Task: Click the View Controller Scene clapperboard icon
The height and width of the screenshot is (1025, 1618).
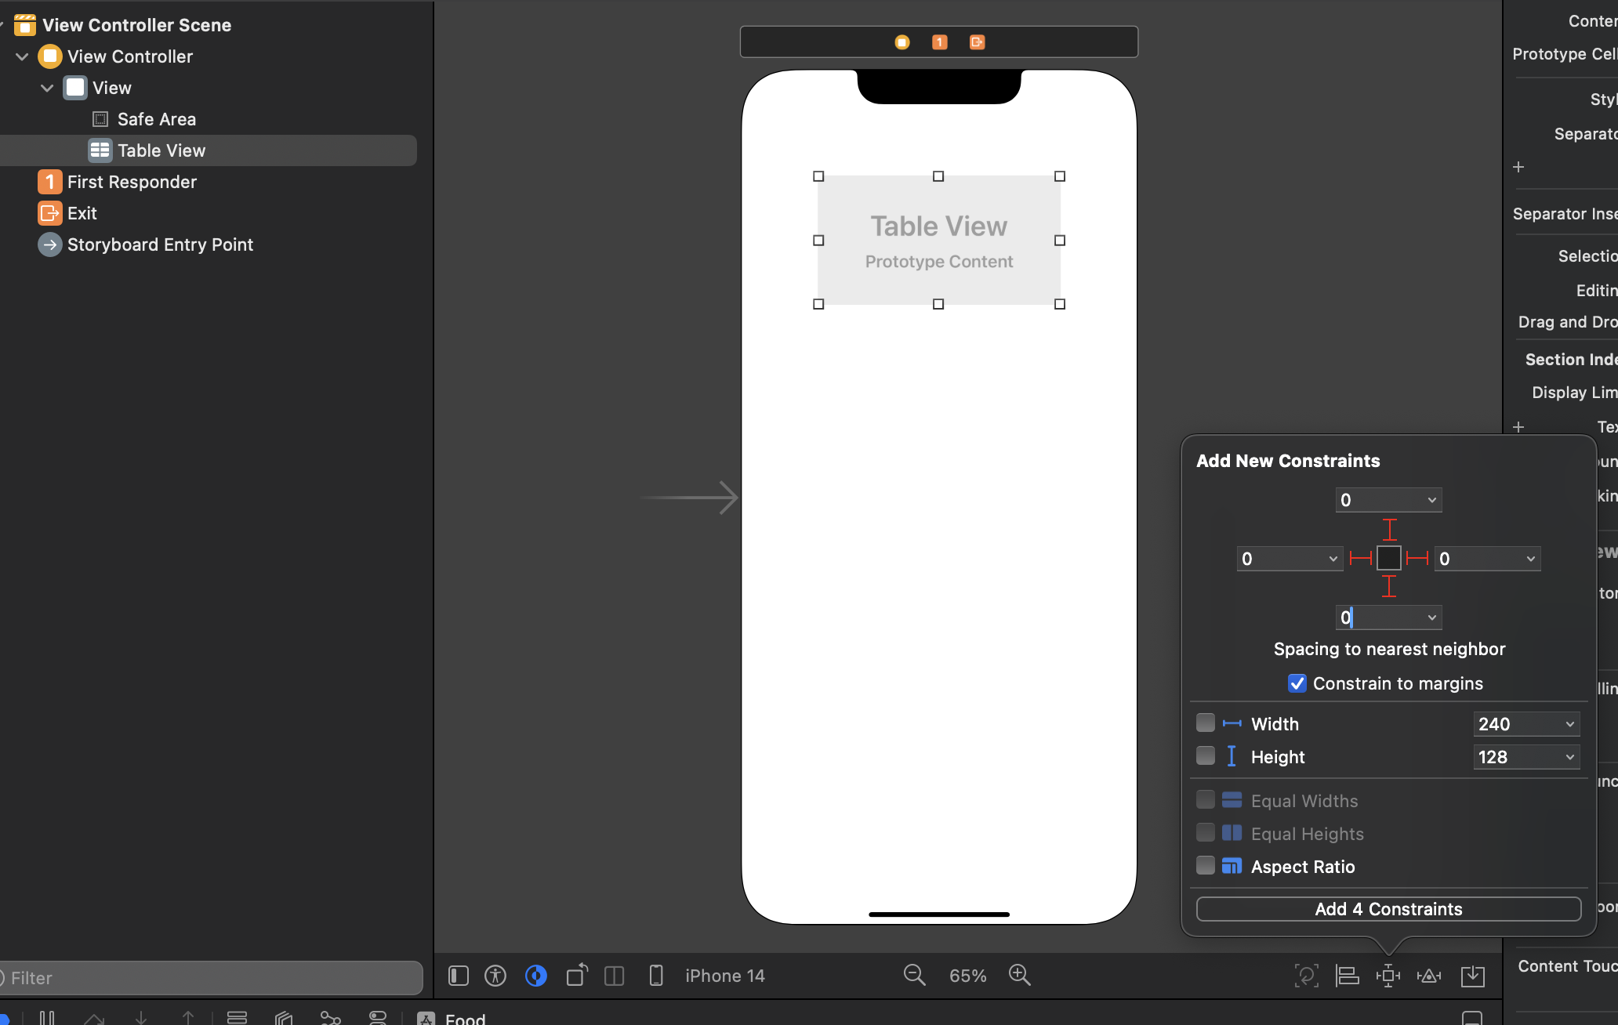Action: 25,25
